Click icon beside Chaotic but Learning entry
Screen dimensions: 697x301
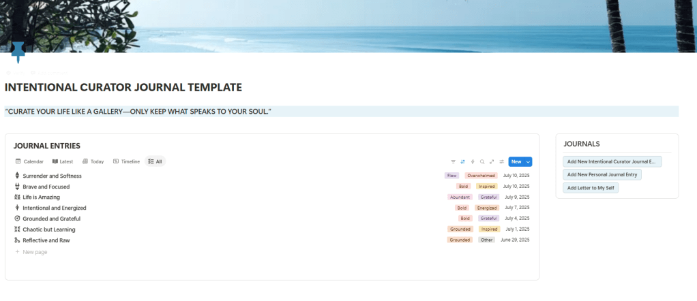coord(17,229)
